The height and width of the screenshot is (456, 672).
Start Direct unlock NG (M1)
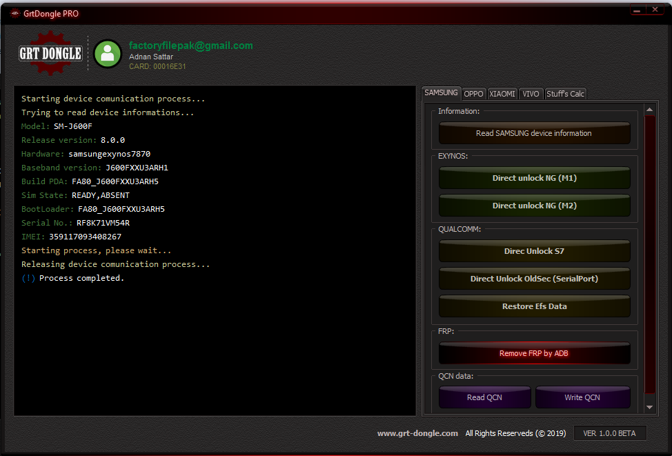coord(534,178)
